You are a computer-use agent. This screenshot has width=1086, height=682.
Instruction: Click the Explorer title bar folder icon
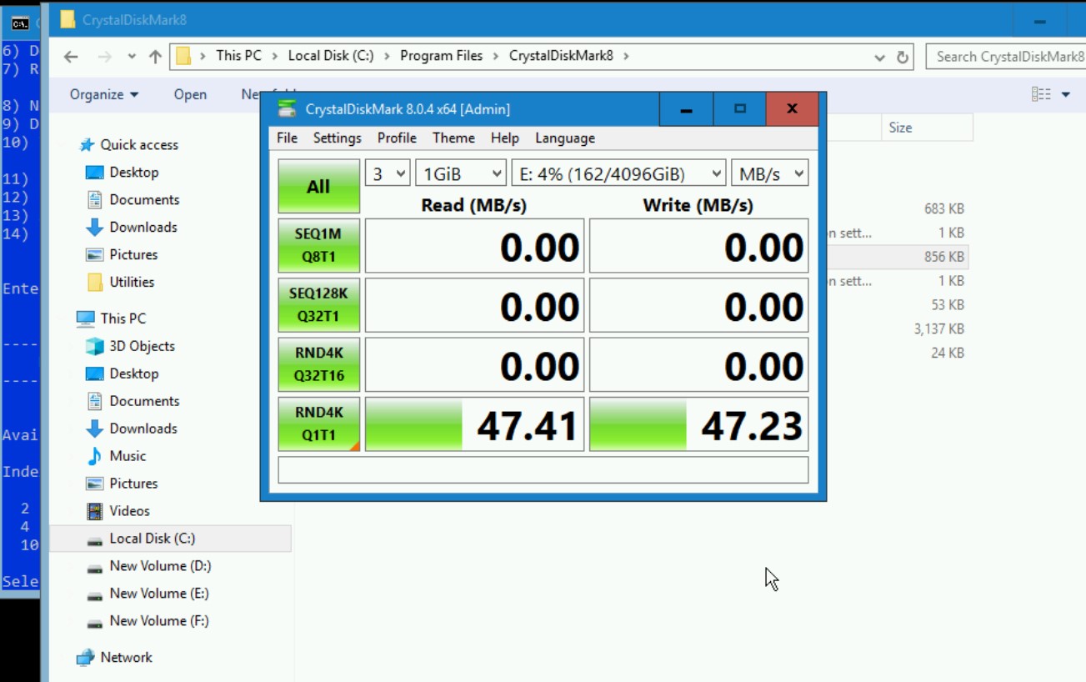coord(68,20)
